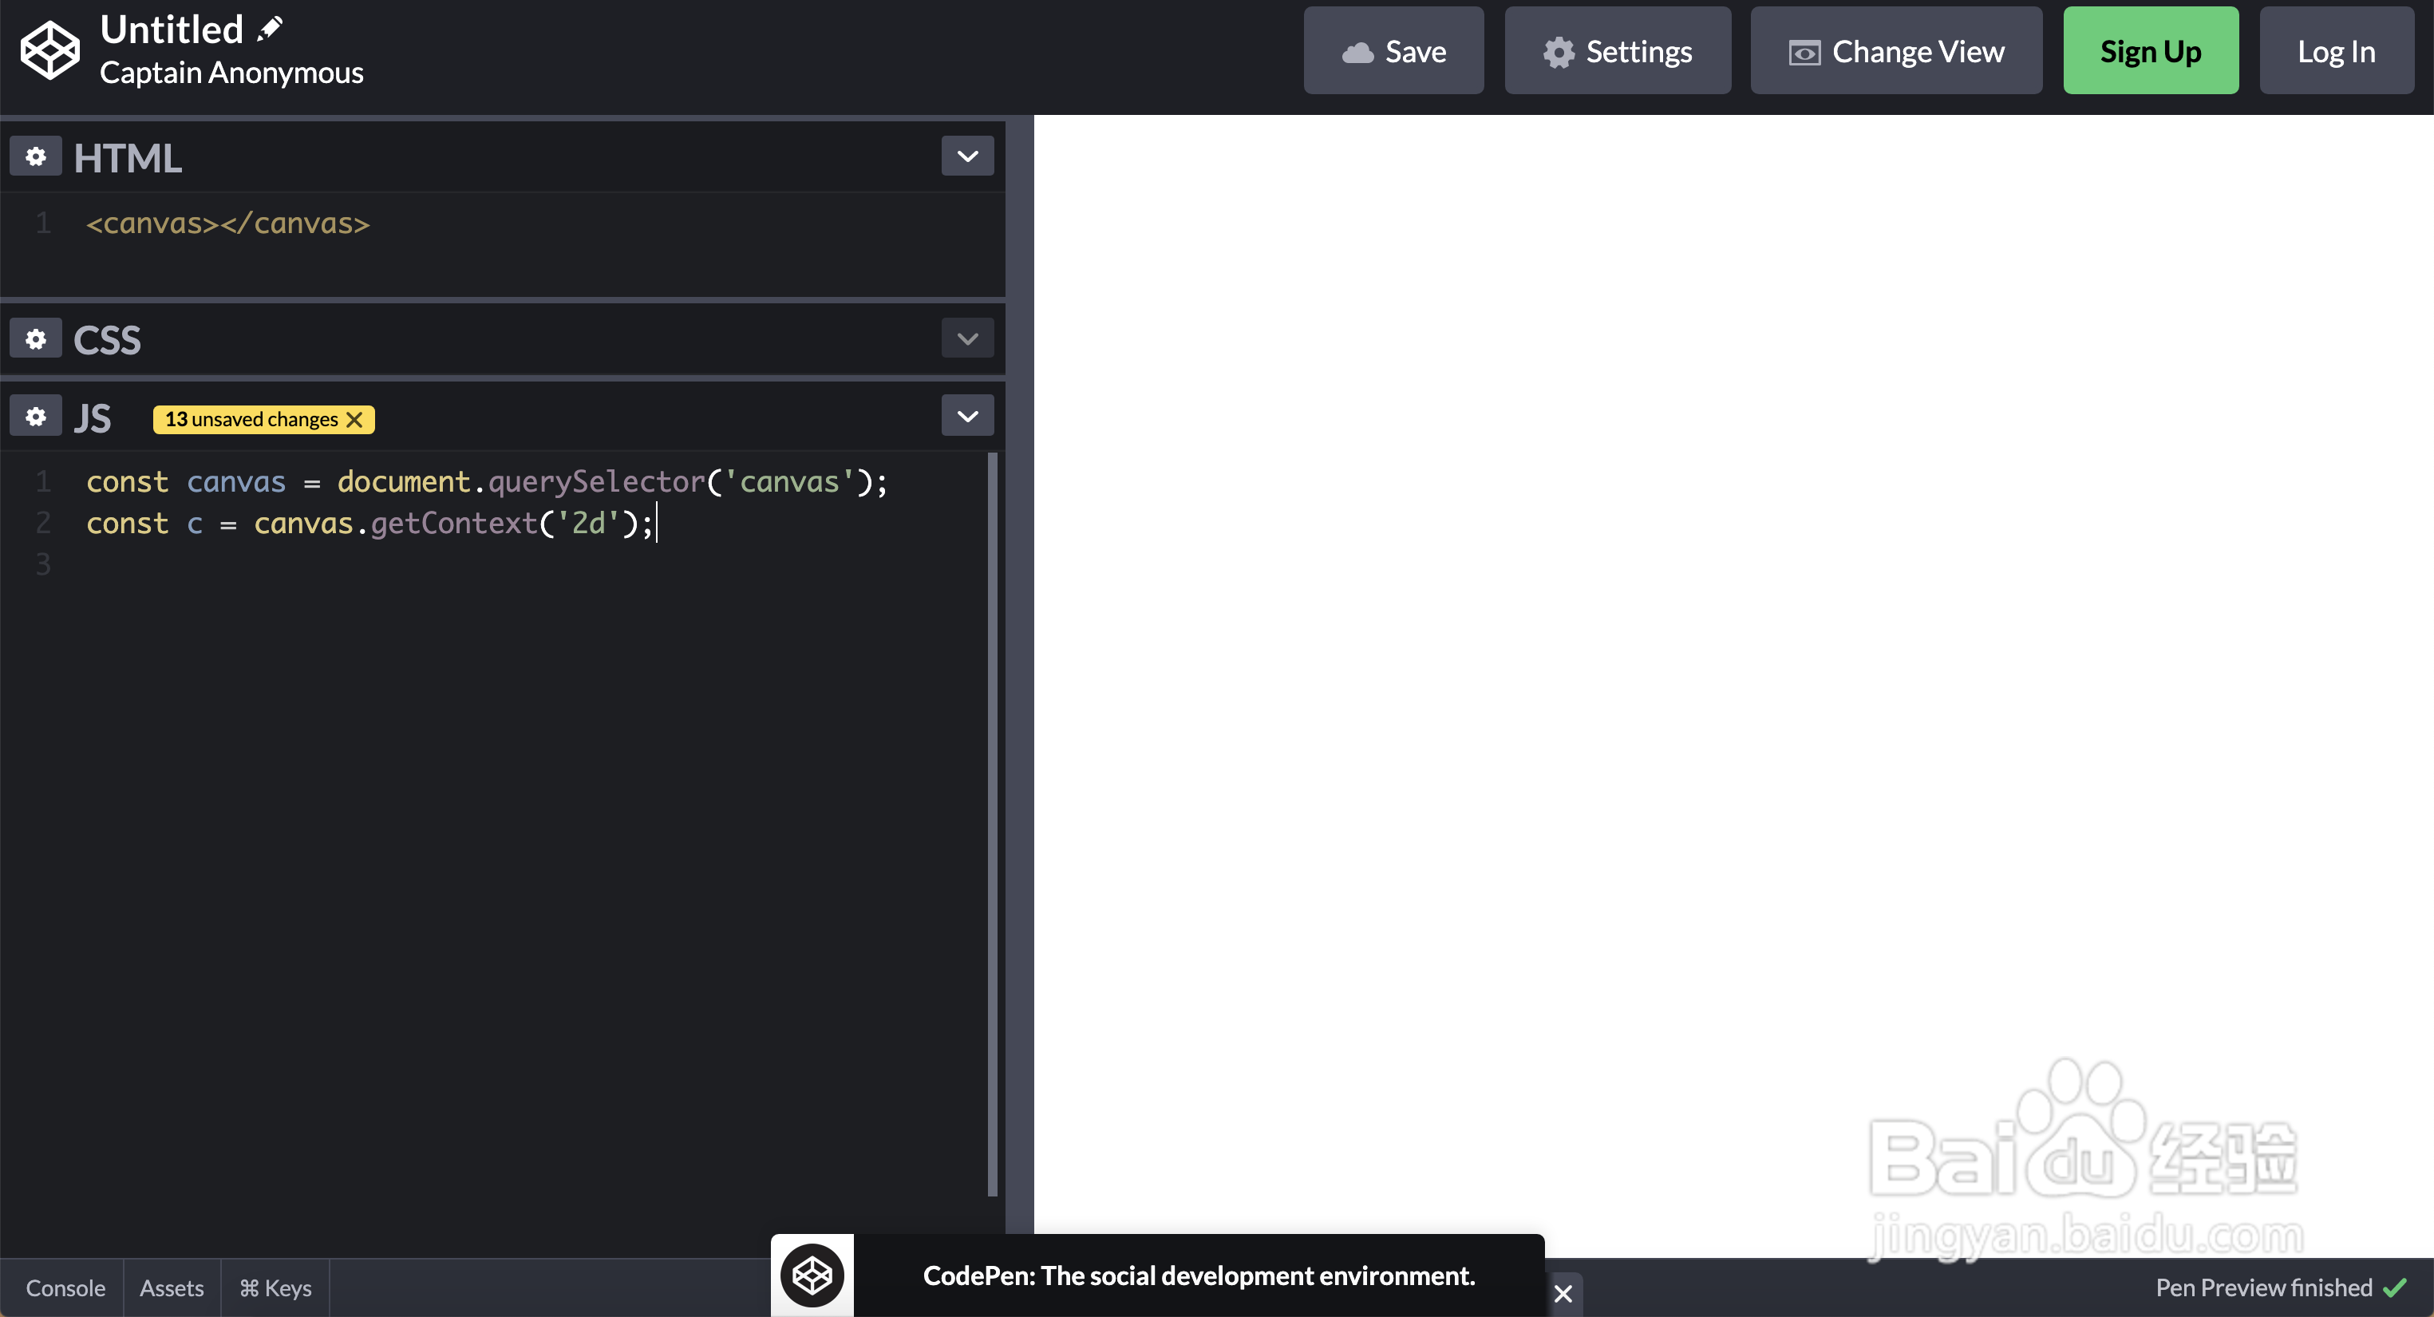Click the JS editor vertical scrollbar
This screenshot has height=1317, width=2434.
point(992,822)
